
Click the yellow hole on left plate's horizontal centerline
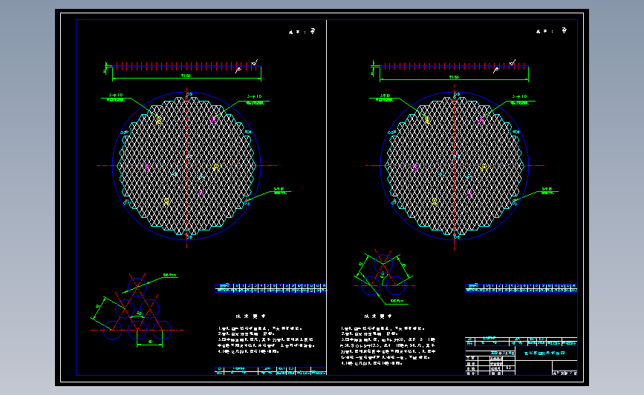pos(216,167)
